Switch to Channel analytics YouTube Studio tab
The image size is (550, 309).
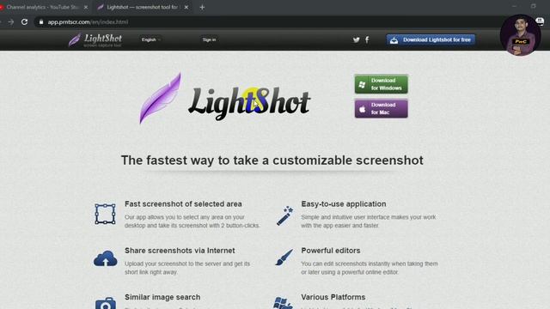[42, 7]
